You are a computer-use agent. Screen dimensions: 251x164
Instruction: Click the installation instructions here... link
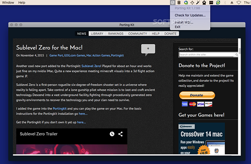(83, 114)
